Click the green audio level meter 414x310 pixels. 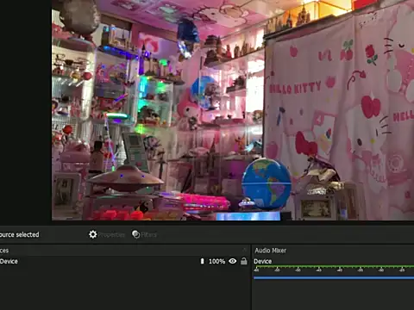334,267
